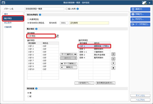Select row 小計 6 in 選択項目 list
The width and height of the screenshot is (153, 104).
43,58
